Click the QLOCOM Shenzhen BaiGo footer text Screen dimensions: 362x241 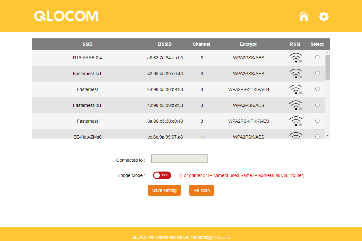(x=181, y=237)
